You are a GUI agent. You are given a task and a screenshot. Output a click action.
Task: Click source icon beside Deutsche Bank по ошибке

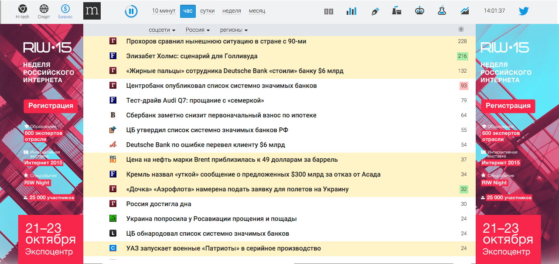[x=113, y=145]
